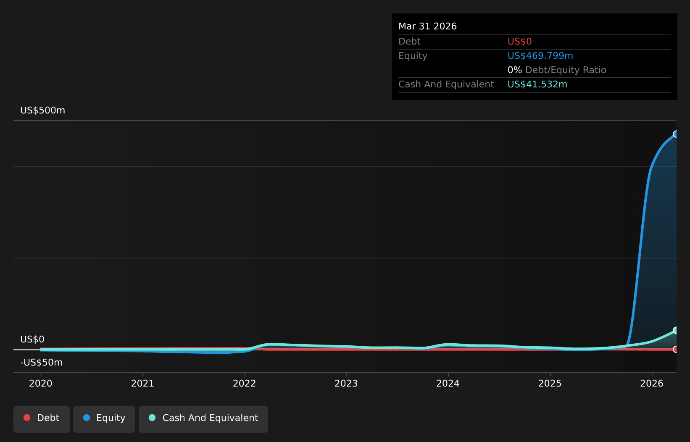Select the 2023 axis label
Screen dimensions: 690x442
346,383
